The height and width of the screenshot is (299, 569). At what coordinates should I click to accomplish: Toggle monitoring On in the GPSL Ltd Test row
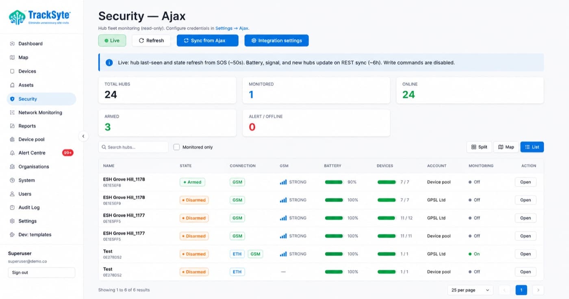point(474,254)
